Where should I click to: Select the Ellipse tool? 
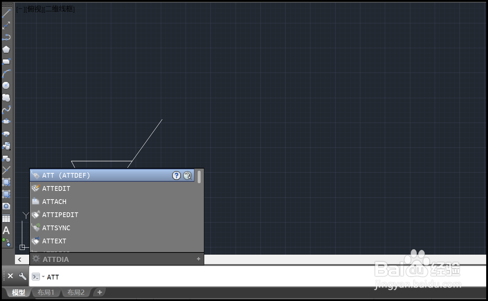coord(6,121)
